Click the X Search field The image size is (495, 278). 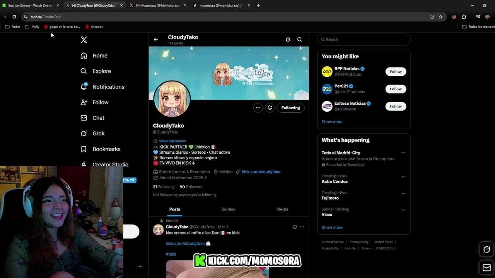[x=364, y=39]
